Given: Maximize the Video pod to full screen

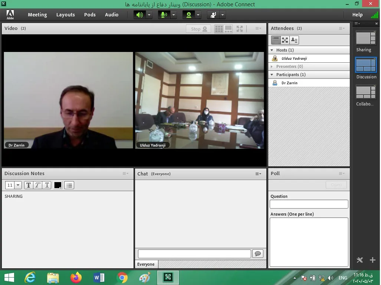Looking at the screenshot, I should [x=240, y=29].
